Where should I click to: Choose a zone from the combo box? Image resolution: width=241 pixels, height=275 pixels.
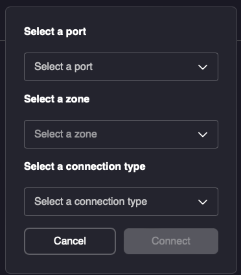click(121, 134)
